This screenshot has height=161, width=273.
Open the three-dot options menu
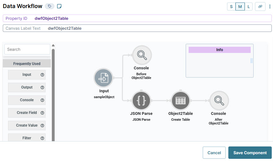coord(270,7)
